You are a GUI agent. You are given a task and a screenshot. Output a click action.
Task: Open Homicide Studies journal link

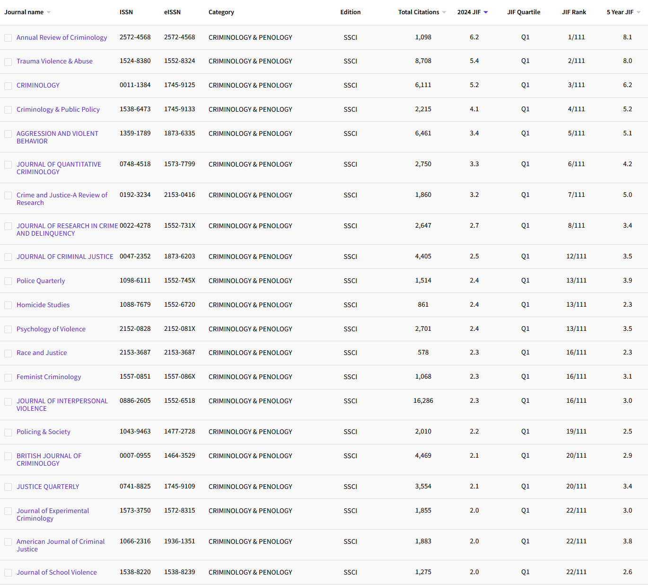click(x=43, y=305)
